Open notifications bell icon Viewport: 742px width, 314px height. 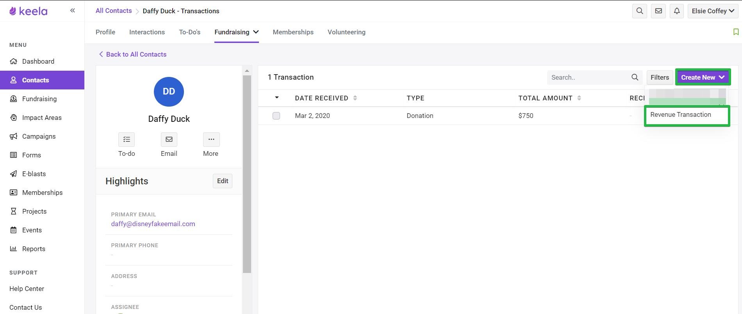pyautogui.click(x=677, y=11)
